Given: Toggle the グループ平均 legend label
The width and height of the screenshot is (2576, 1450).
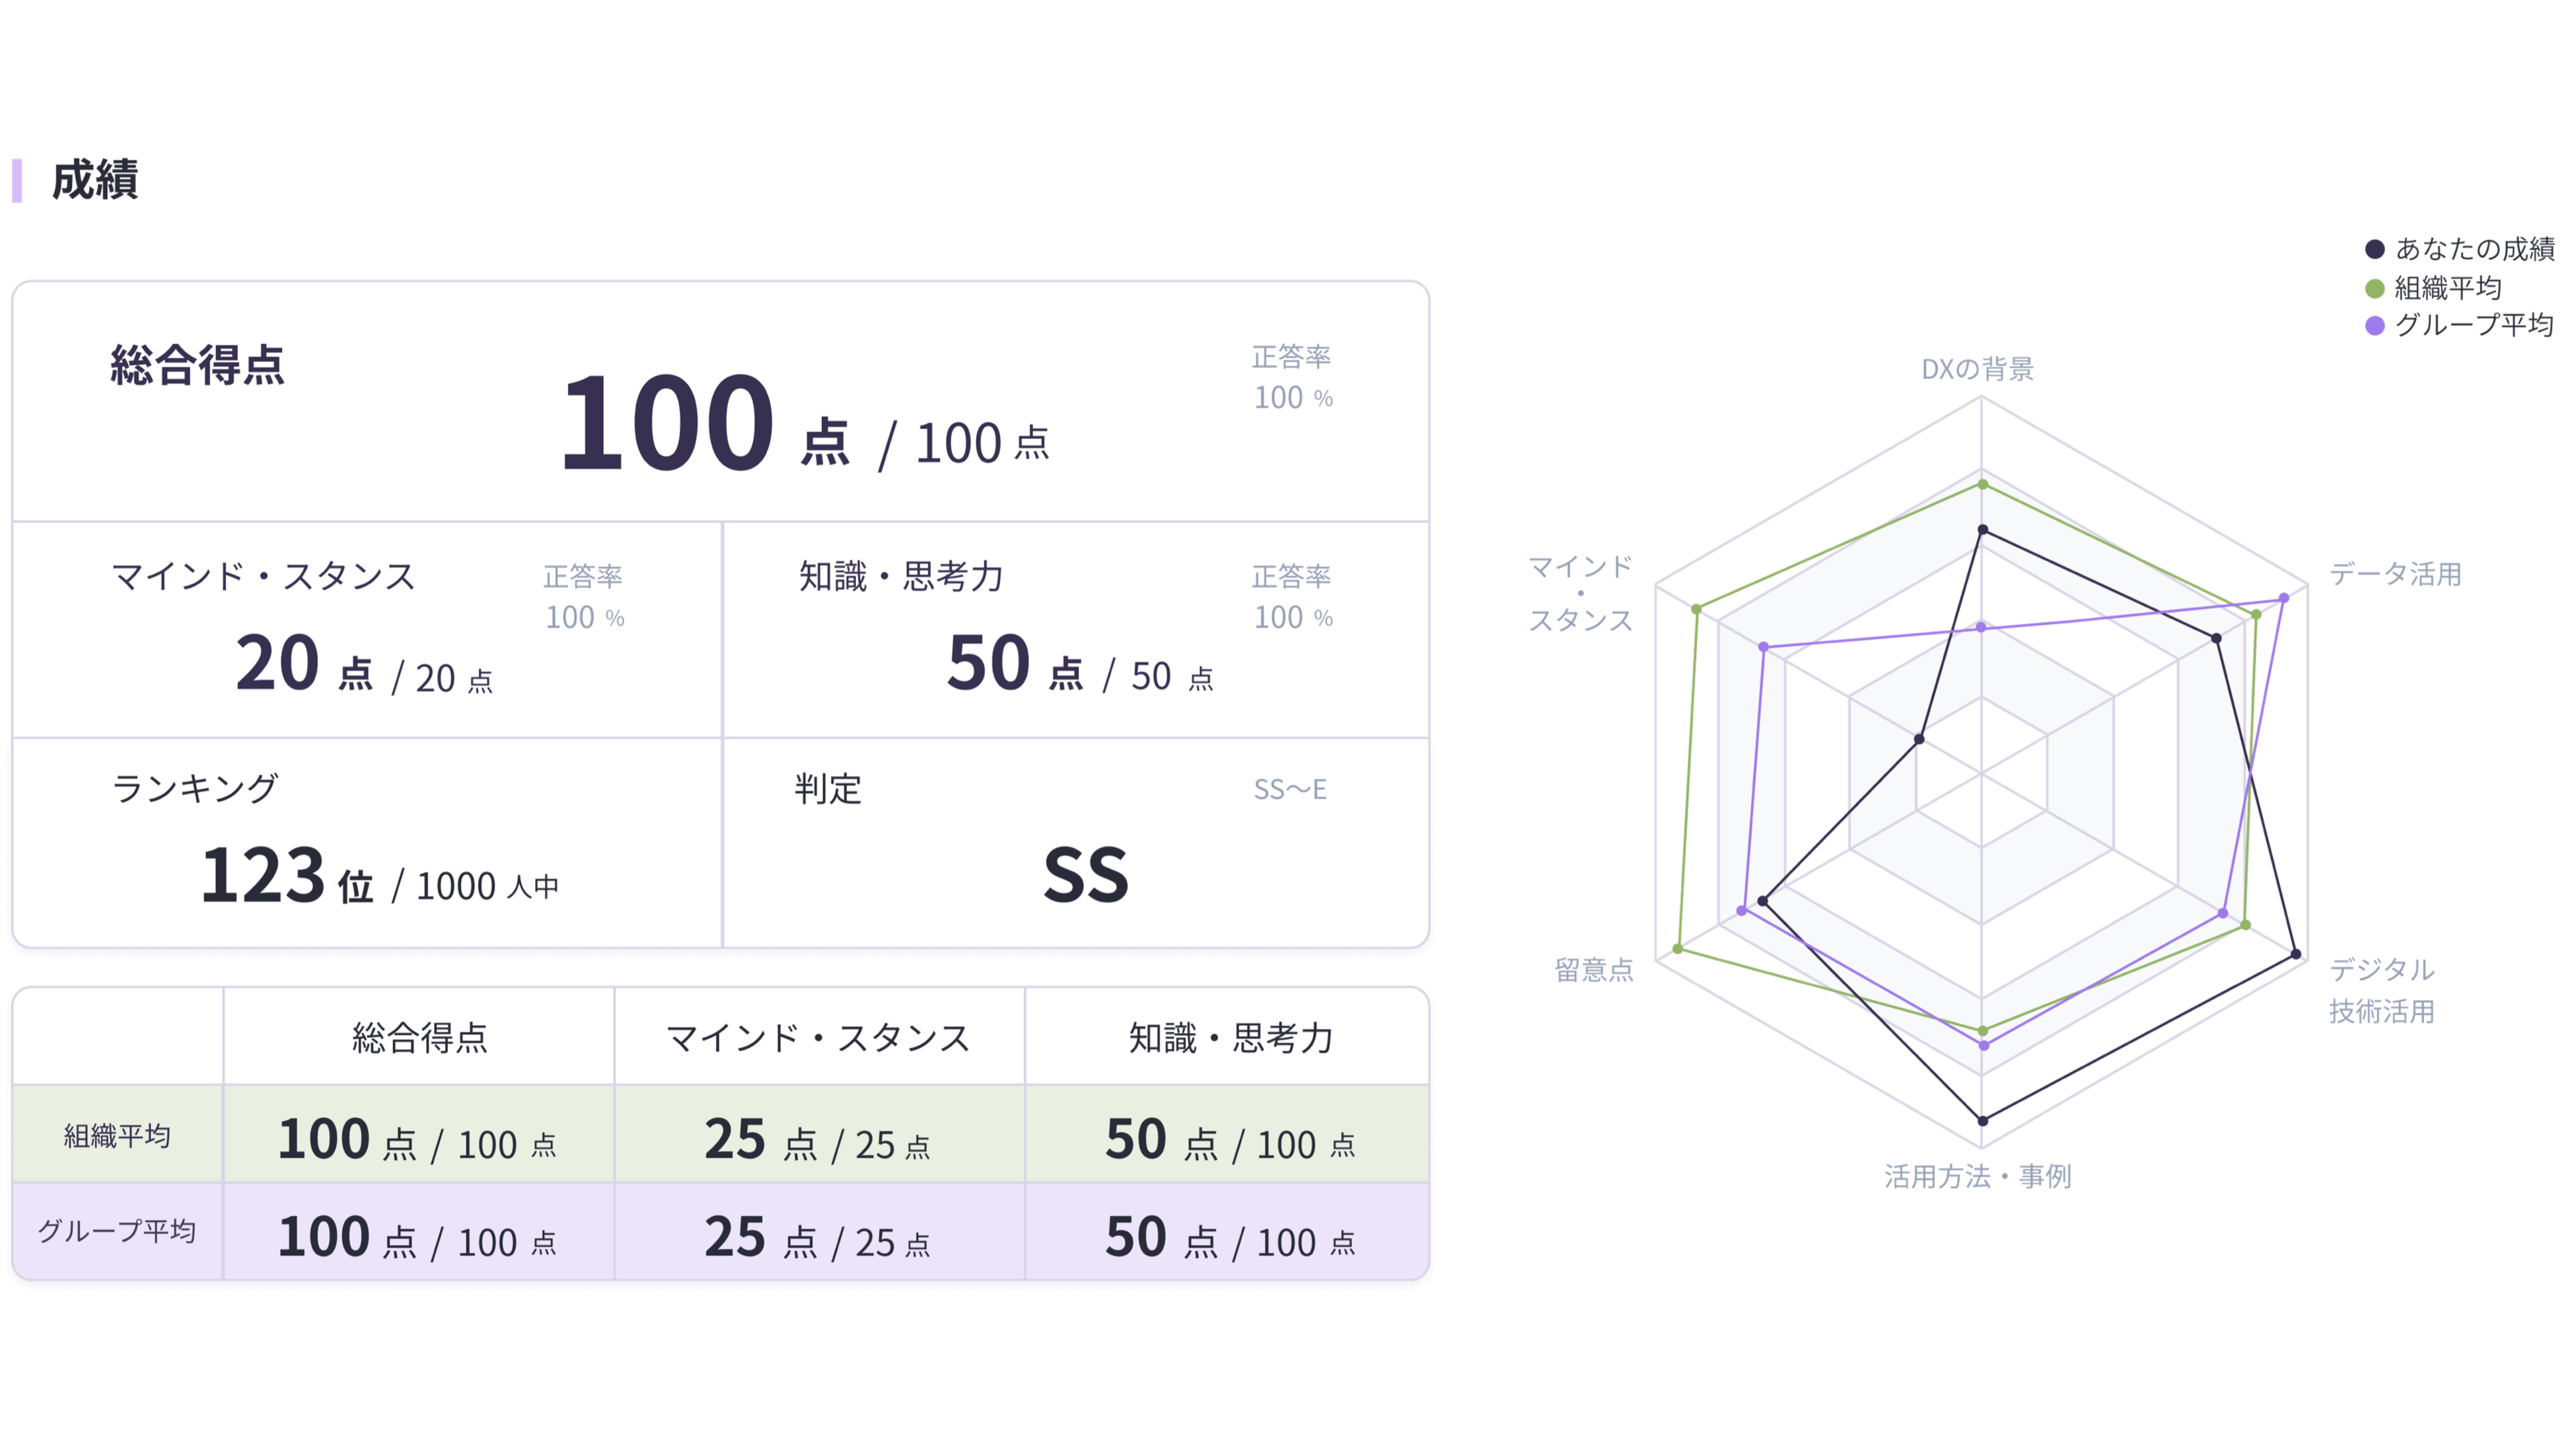Looking at the screenshot, I should coord(2474,325).
